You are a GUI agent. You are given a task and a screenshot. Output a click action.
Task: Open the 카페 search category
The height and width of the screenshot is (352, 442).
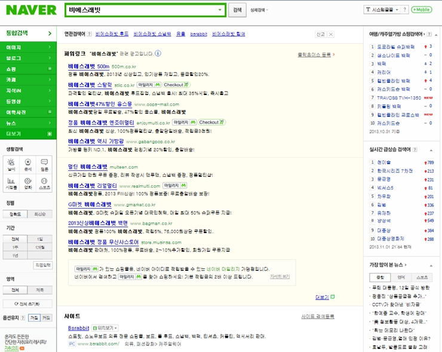click(28, 80)
